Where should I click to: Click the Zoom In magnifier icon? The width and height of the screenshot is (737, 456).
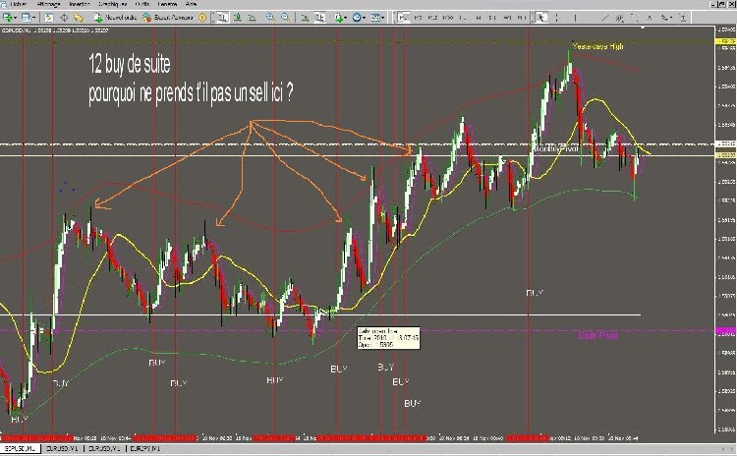[x=270, y=18]
